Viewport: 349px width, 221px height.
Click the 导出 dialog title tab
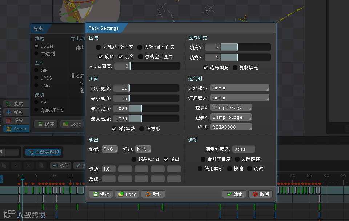38,29
